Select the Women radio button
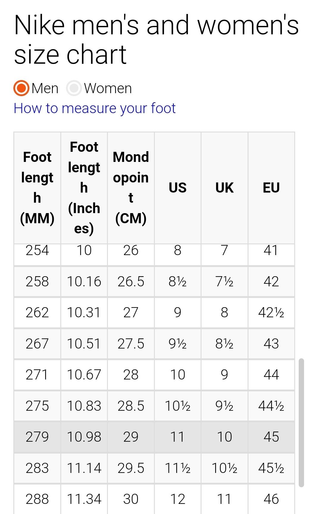The image size is (321, 514). 74,88
